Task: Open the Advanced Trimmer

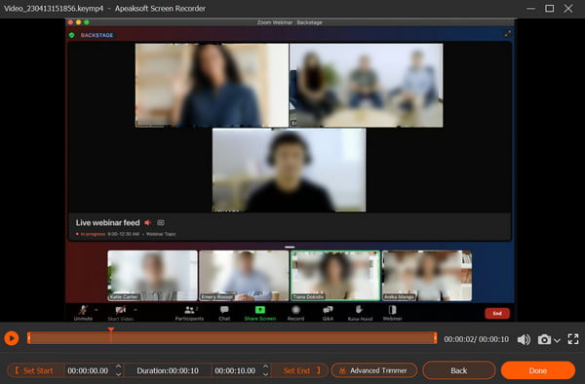Action: click(x=374, y=370)
